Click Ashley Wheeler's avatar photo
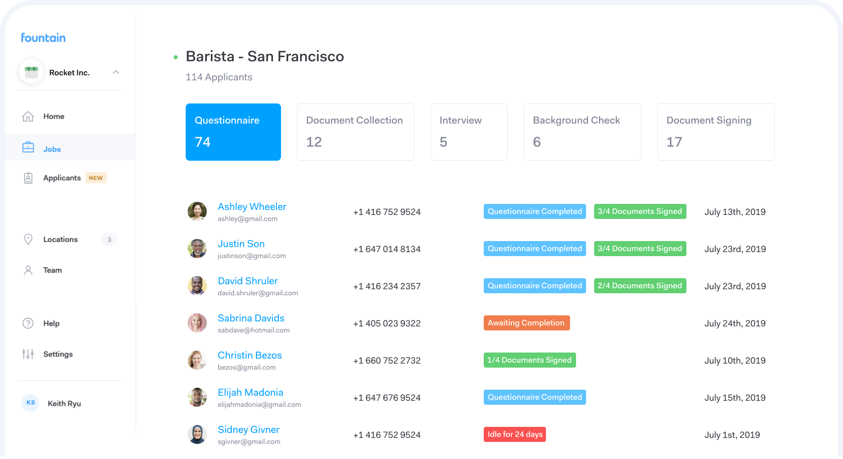The width and height of the screenshot is (843, 459). click(197, 211)
